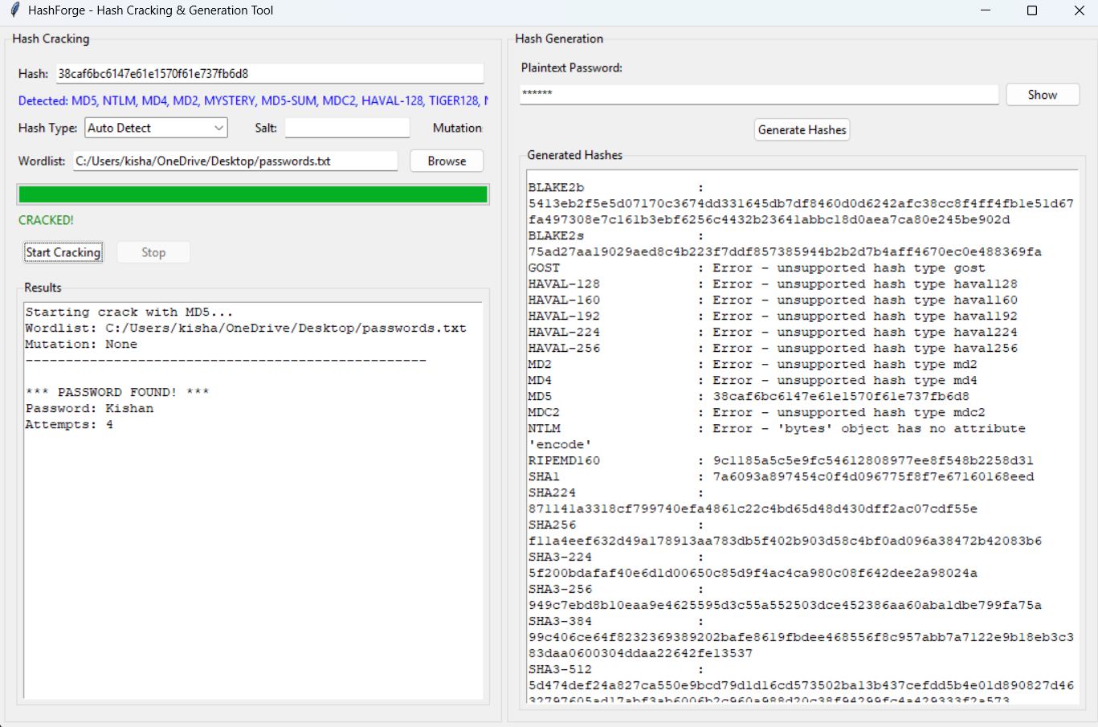The height and width of the screenshot is (727, 1098).
Task: Click Generate Hashes button
Action: click(802, 129)
